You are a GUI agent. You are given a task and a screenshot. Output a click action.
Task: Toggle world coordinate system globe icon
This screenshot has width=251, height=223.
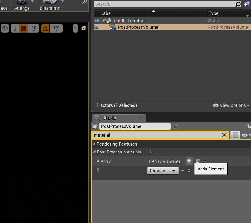coord(5,28)
